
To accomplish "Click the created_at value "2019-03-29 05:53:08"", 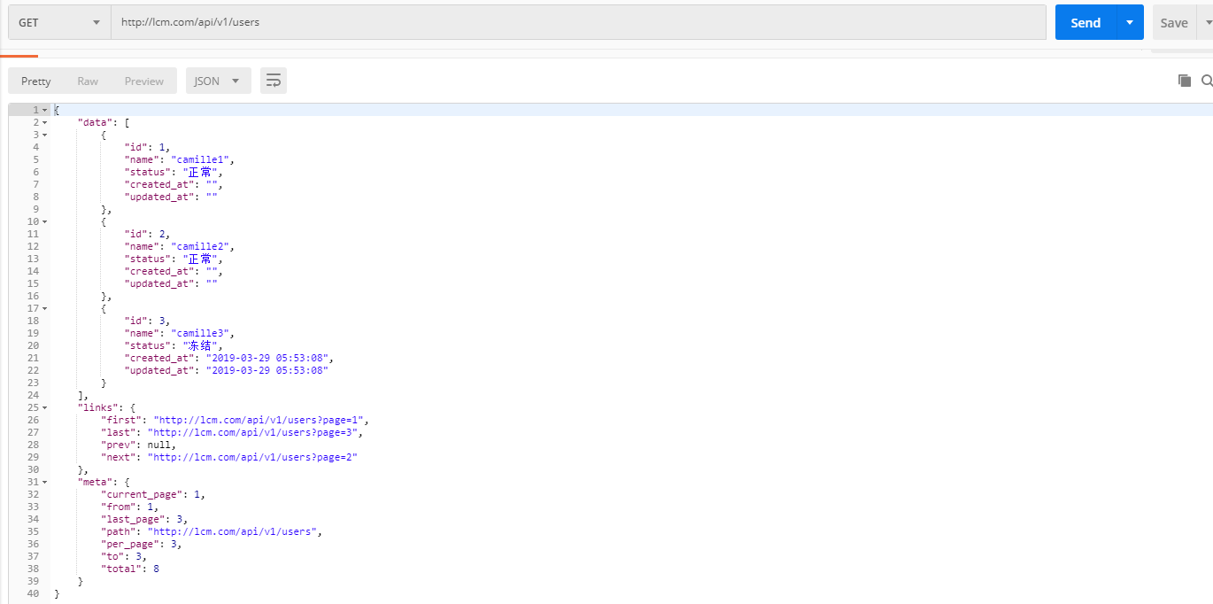I will click(268, 358).
